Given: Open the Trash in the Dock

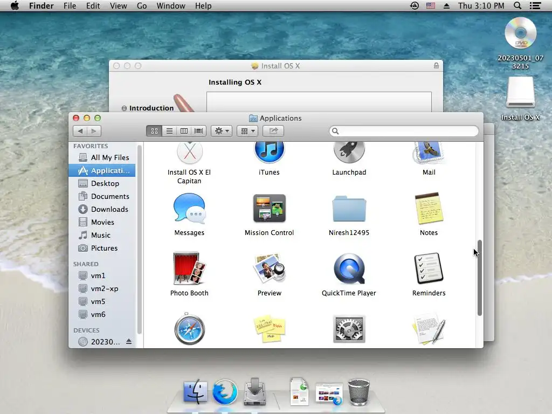Looking at the screenshot, I should (358, 392).
